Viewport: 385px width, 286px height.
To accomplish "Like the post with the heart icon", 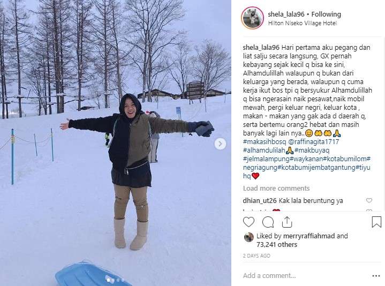I will click(248, 222).
